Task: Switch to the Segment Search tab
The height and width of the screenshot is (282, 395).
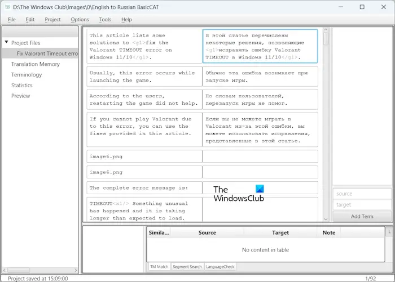Action: [x=187, y=267]
